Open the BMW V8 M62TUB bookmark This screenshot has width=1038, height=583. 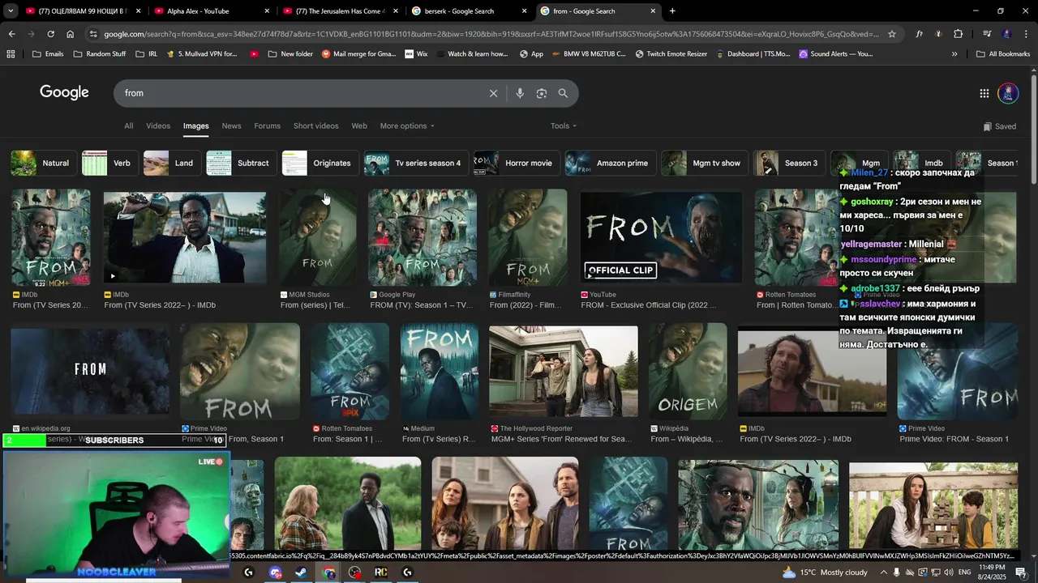click(x=590, y=54)
